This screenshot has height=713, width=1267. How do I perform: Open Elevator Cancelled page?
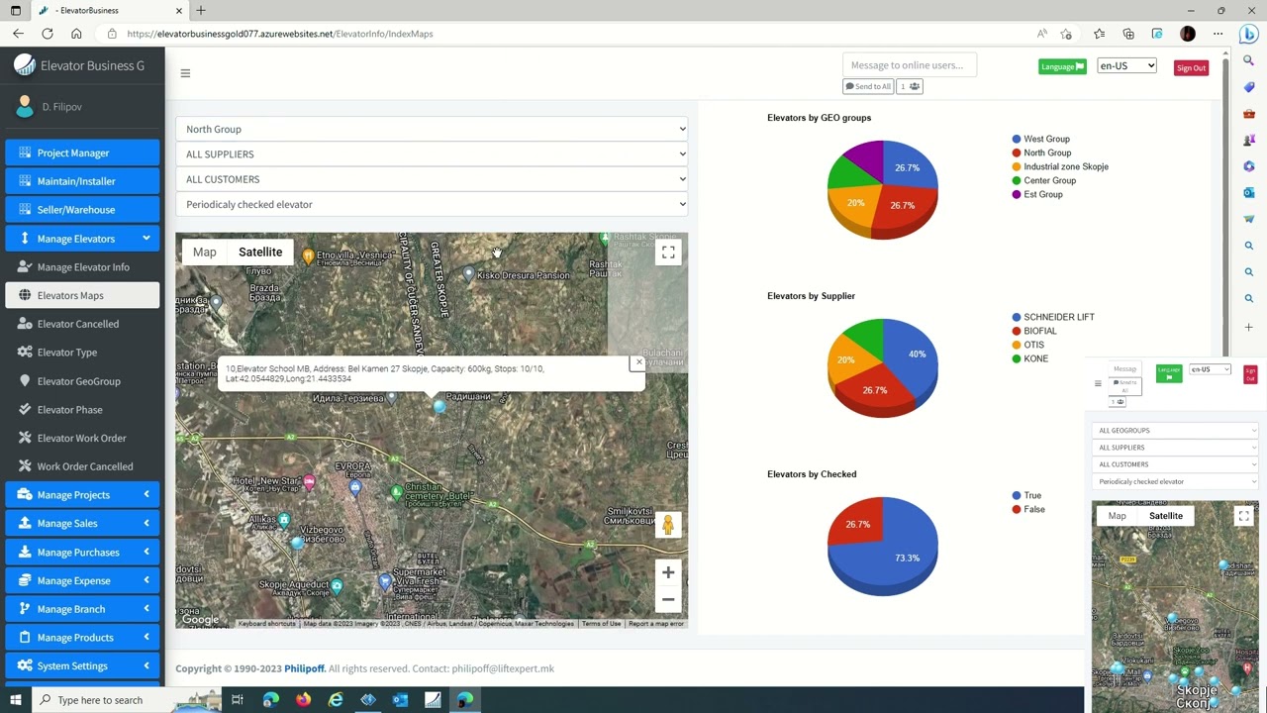82,324
